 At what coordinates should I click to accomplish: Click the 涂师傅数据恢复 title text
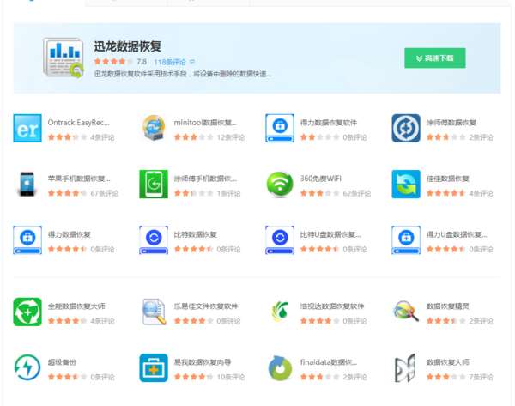tap(451, 123)
